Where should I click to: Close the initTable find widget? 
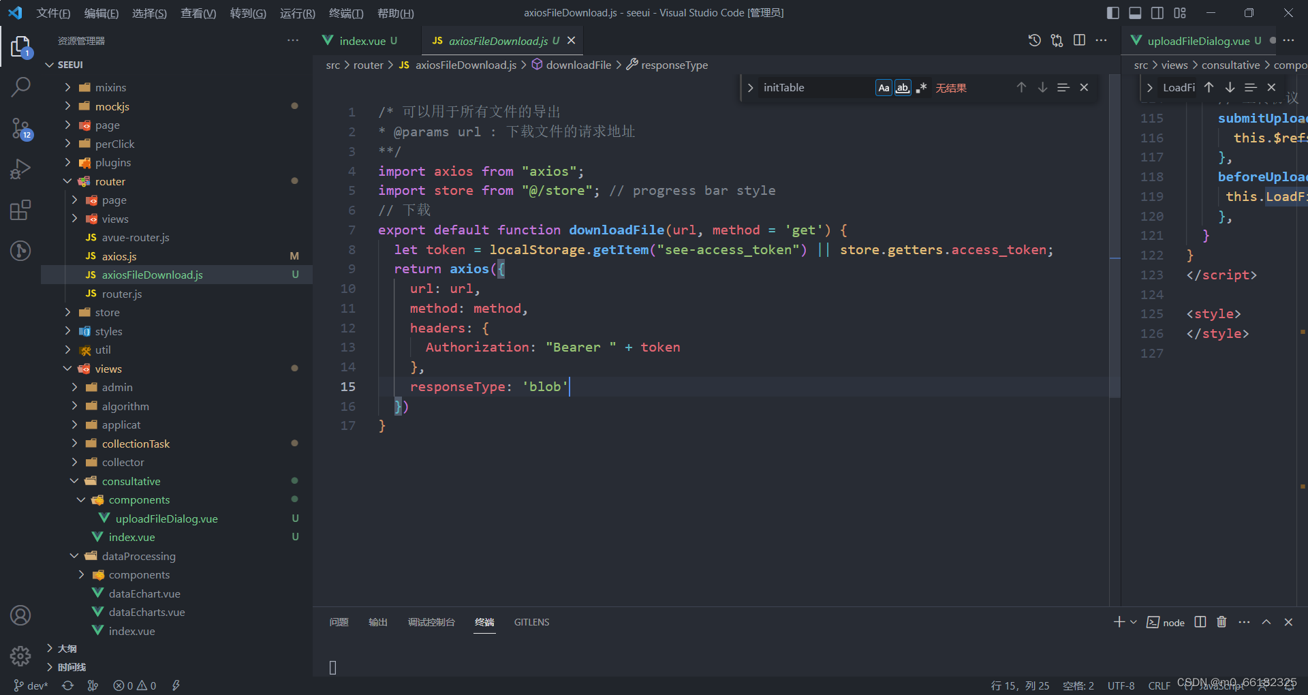click(1084, 87)
